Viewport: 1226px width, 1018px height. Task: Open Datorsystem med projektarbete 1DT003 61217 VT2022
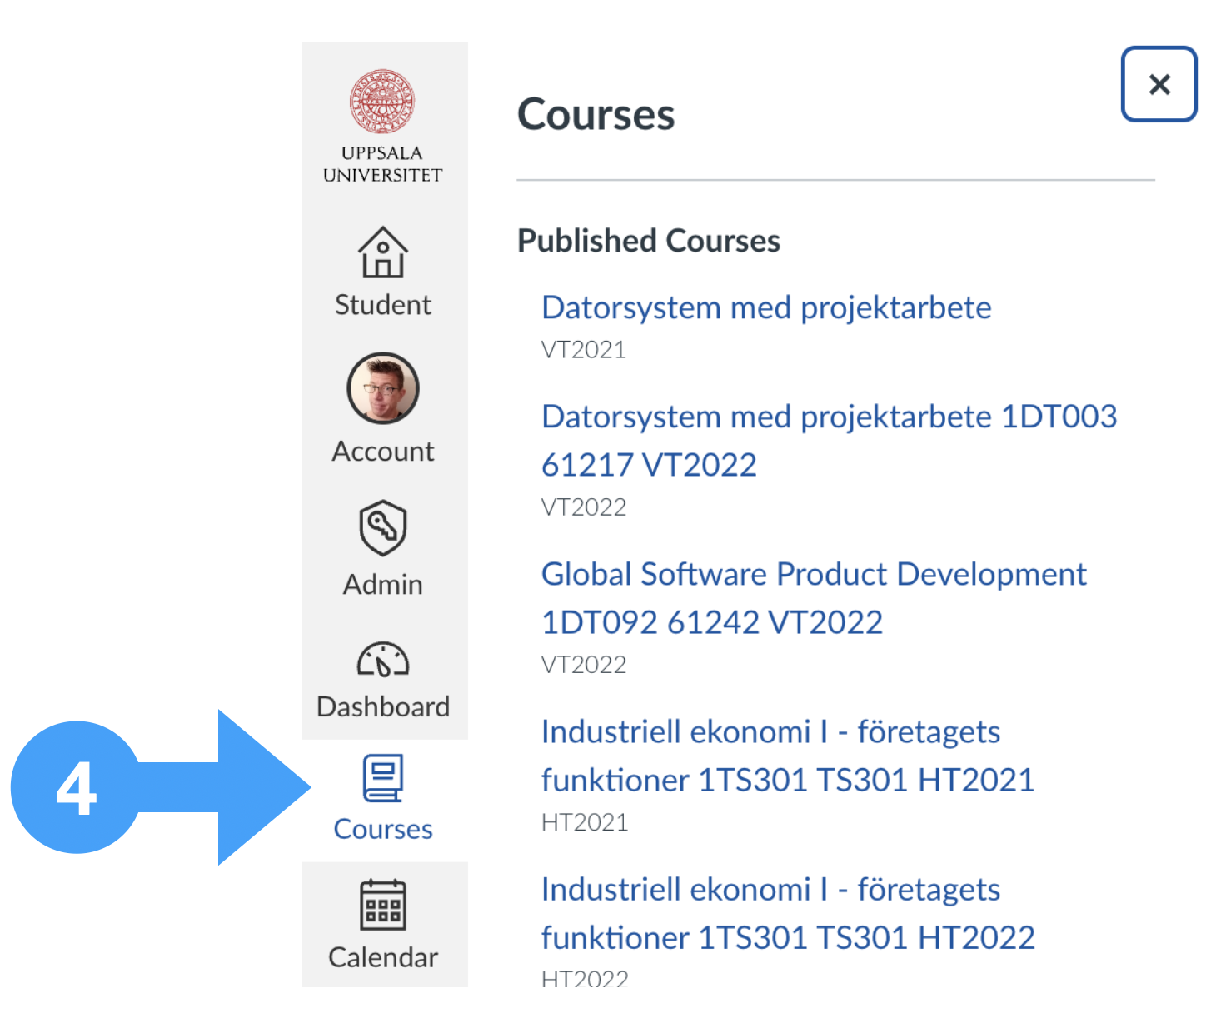[830, 440]
